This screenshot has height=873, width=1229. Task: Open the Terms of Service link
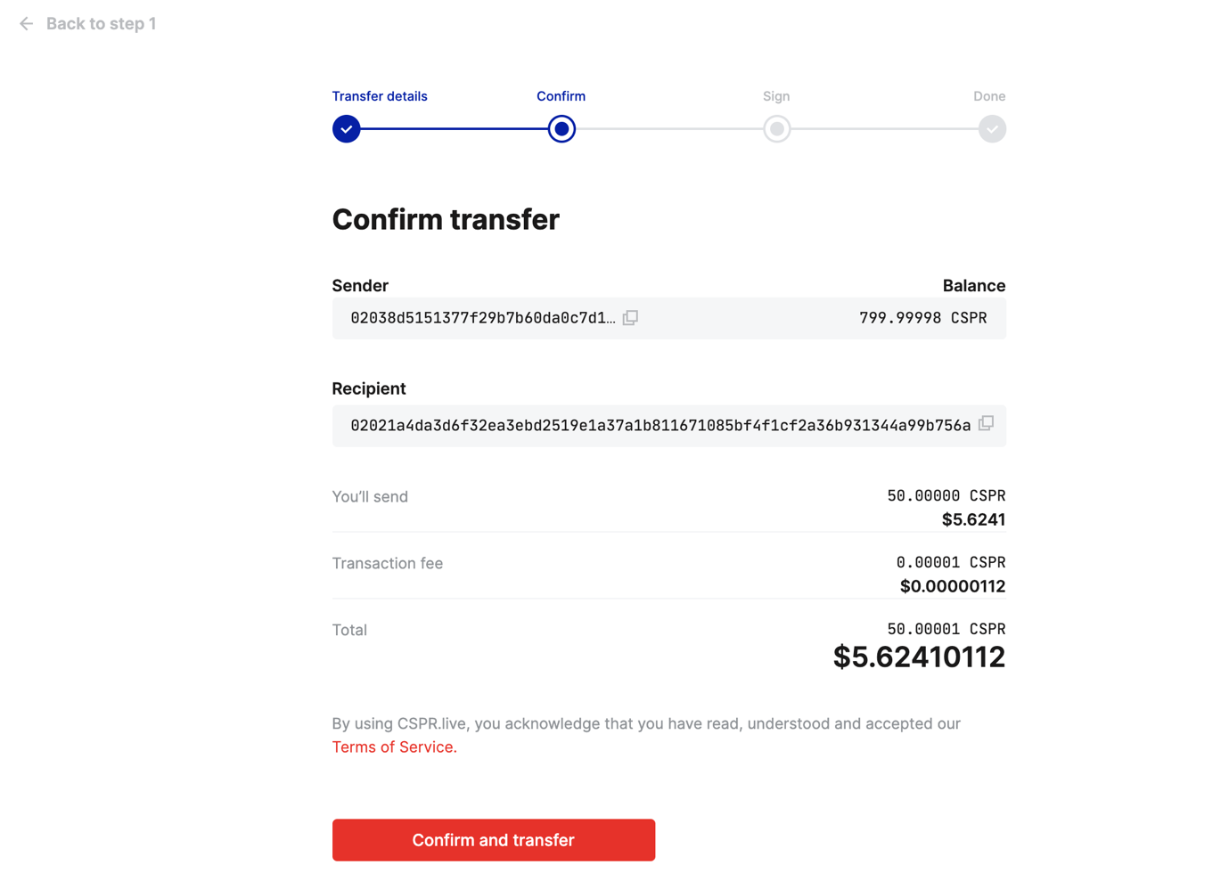pos(394,747)
